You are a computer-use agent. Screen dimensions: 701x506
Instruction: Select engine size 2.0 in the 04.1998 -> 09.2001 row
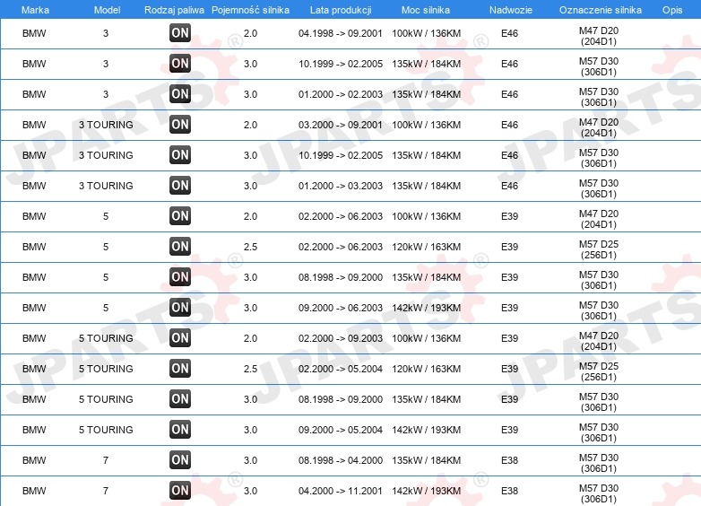pyautogui.click(x=250, y=33)
